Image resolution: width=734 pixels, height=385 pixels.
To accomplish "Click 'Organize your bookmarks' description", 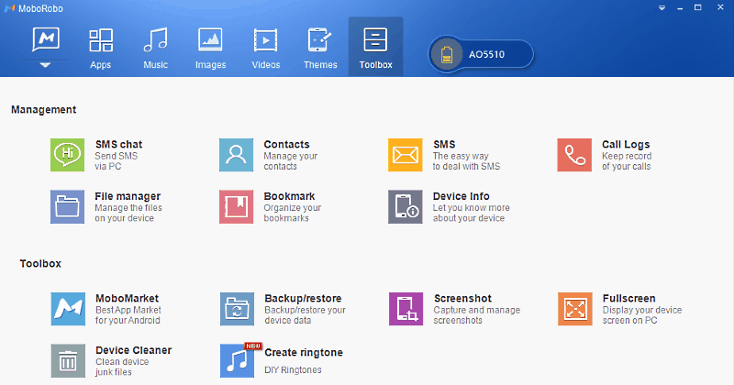I will (292, 213).
